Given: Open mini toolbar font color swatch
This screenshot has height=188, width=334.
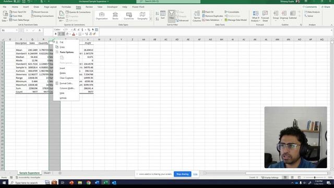Looking at the screenshot, I should [74, 34].
